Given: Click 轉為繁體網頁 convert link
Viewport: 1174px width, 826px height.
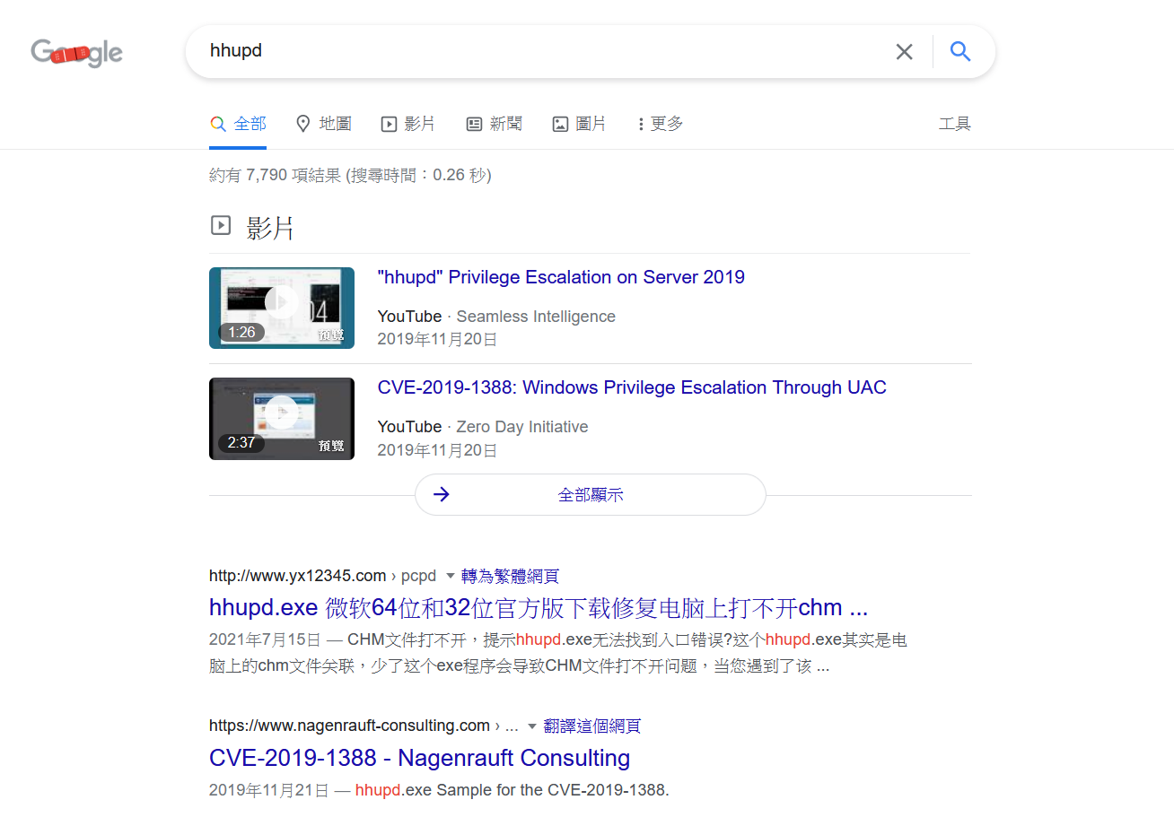Looking at the screenshot, I should pyautogui.click(x=510, y=576).
